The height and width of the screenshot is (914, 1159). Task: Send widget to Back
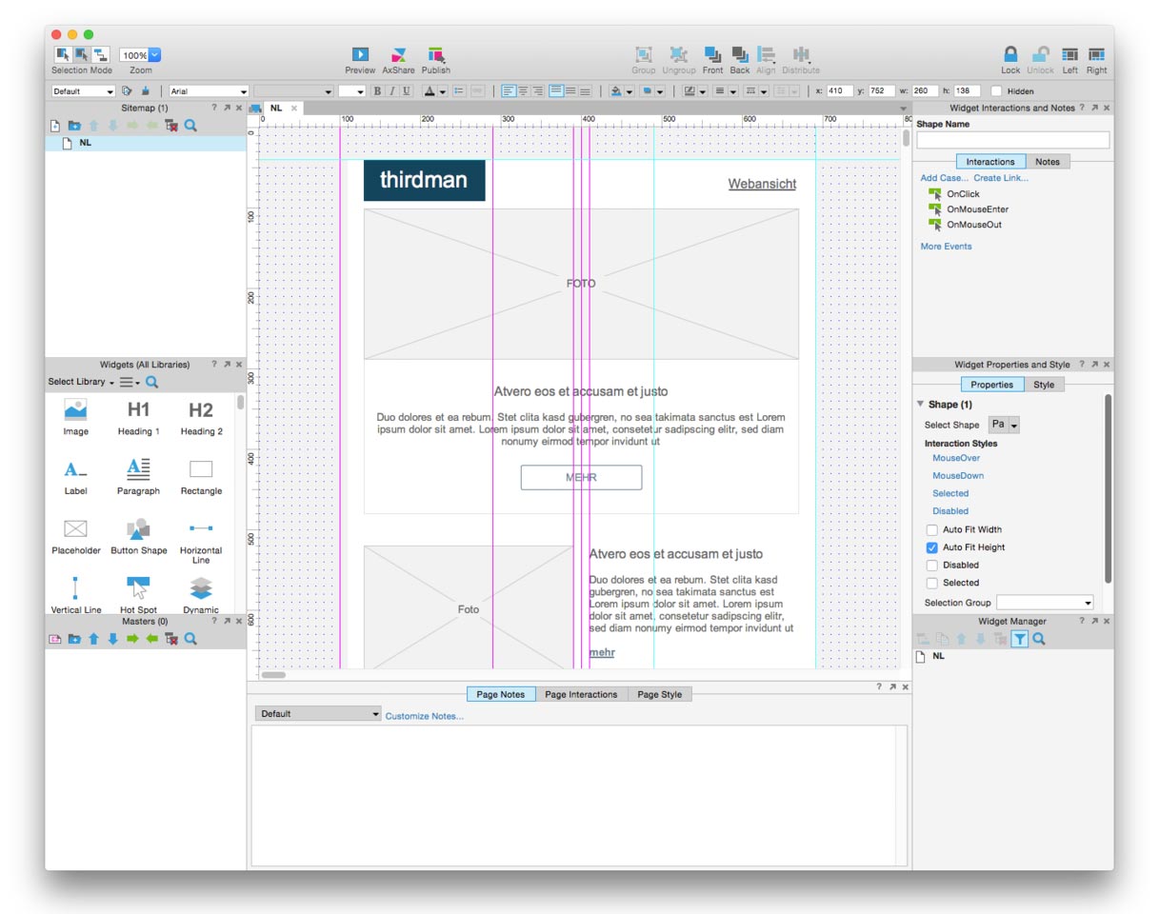tap(740, 55)
